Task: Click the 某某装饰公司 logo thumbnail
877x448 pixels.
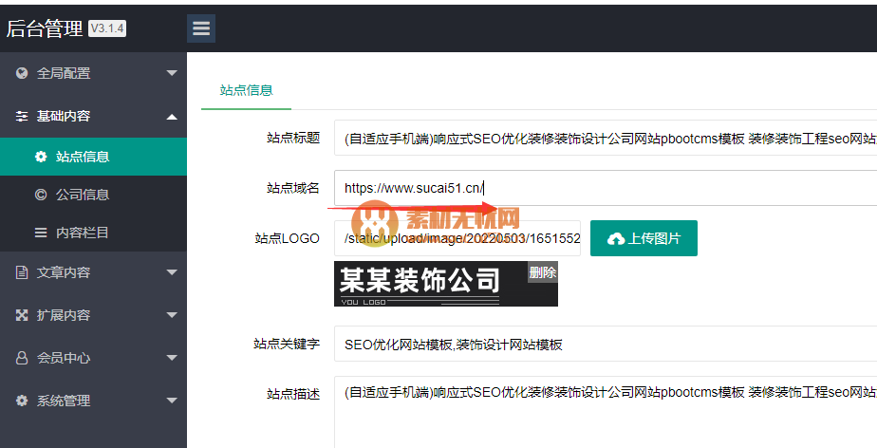Action: point(446,284)
